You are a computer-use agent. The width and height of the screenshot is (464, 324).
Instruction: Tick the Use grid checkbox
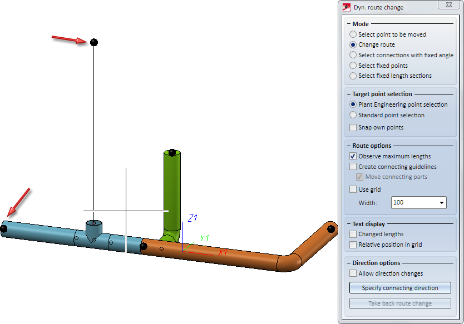(x=353, y=189)
